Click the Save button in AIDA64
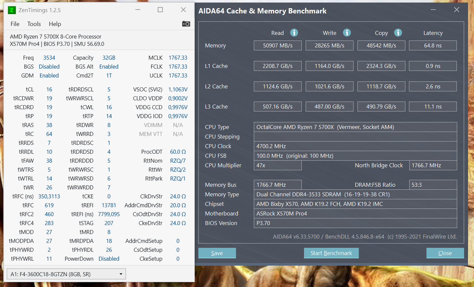The image size is (474, 287). pyautogui.click(x=217, y=253)
